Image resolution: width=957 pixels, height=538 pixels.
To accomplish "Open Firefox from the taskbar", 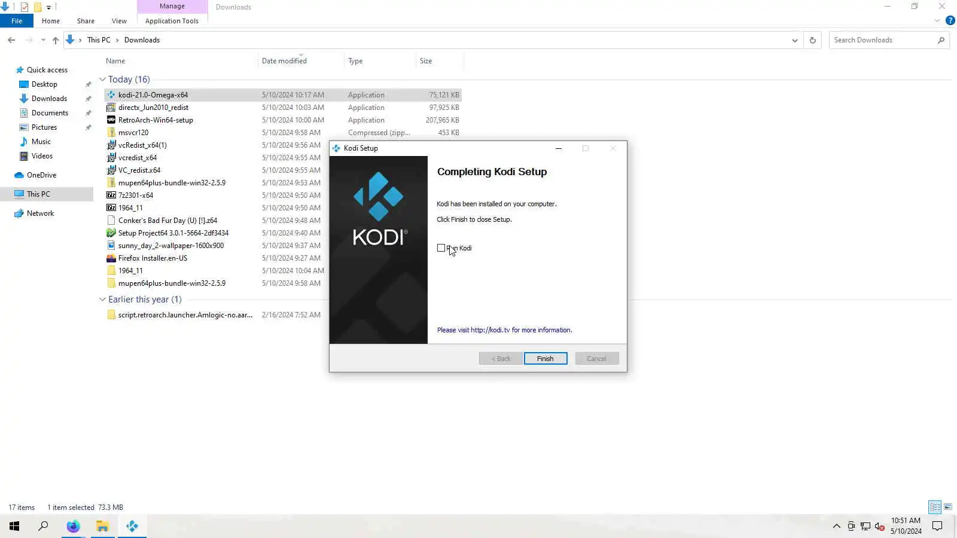I will point(73,527).
